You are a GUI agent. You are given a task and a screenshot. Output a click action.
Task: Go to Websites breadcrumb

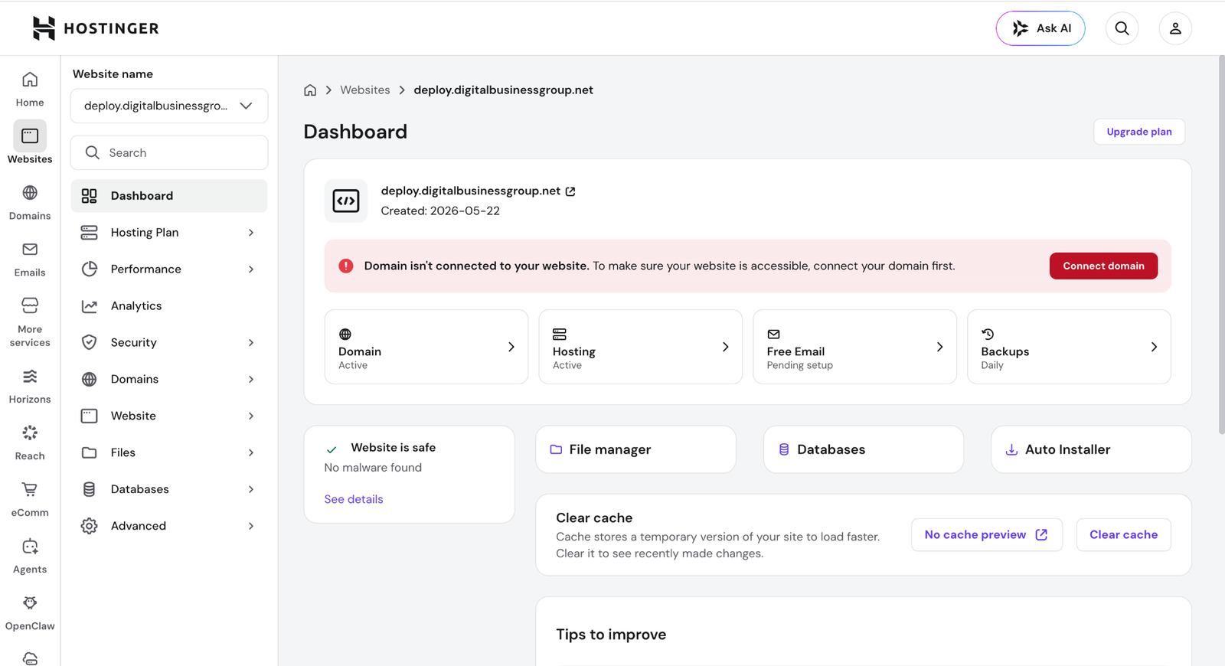click(x=365, y=90)
